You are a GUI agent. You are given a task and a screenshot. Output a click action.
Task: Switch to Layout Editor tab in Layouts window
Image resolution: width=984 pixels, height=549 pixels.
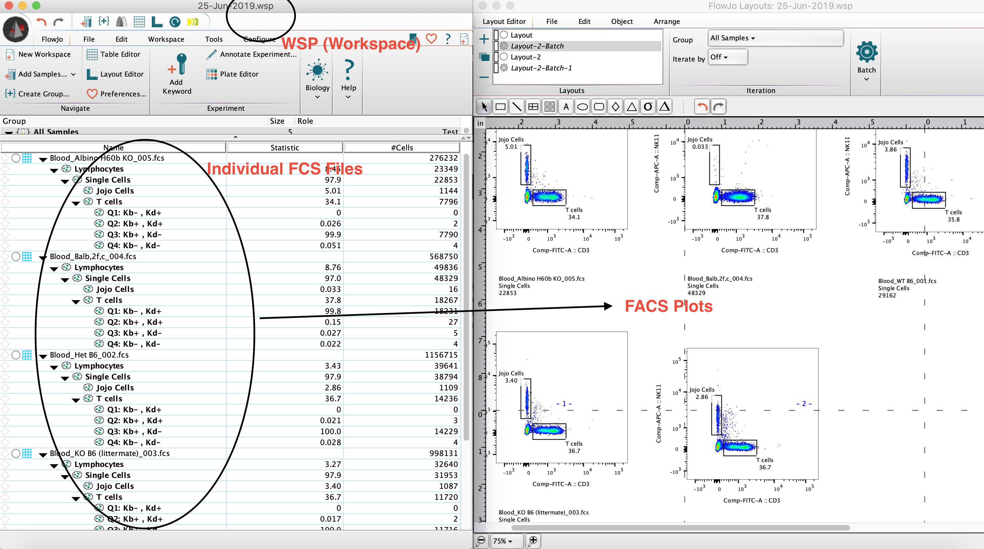[x=504, y=22]
